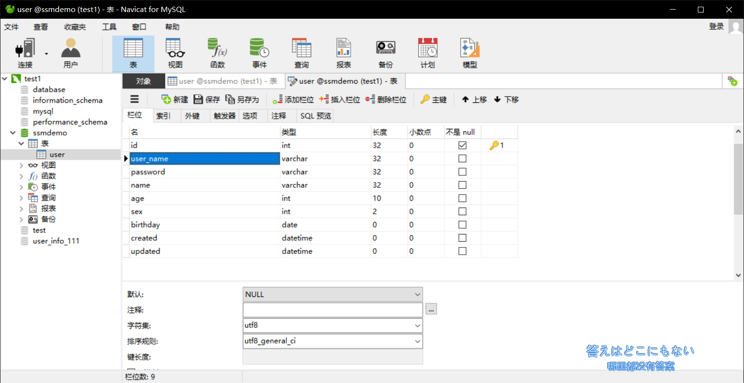This screenshot has height=383, width=744.
Task: Click the primary key icon on id row
Action: coord(494,145)
